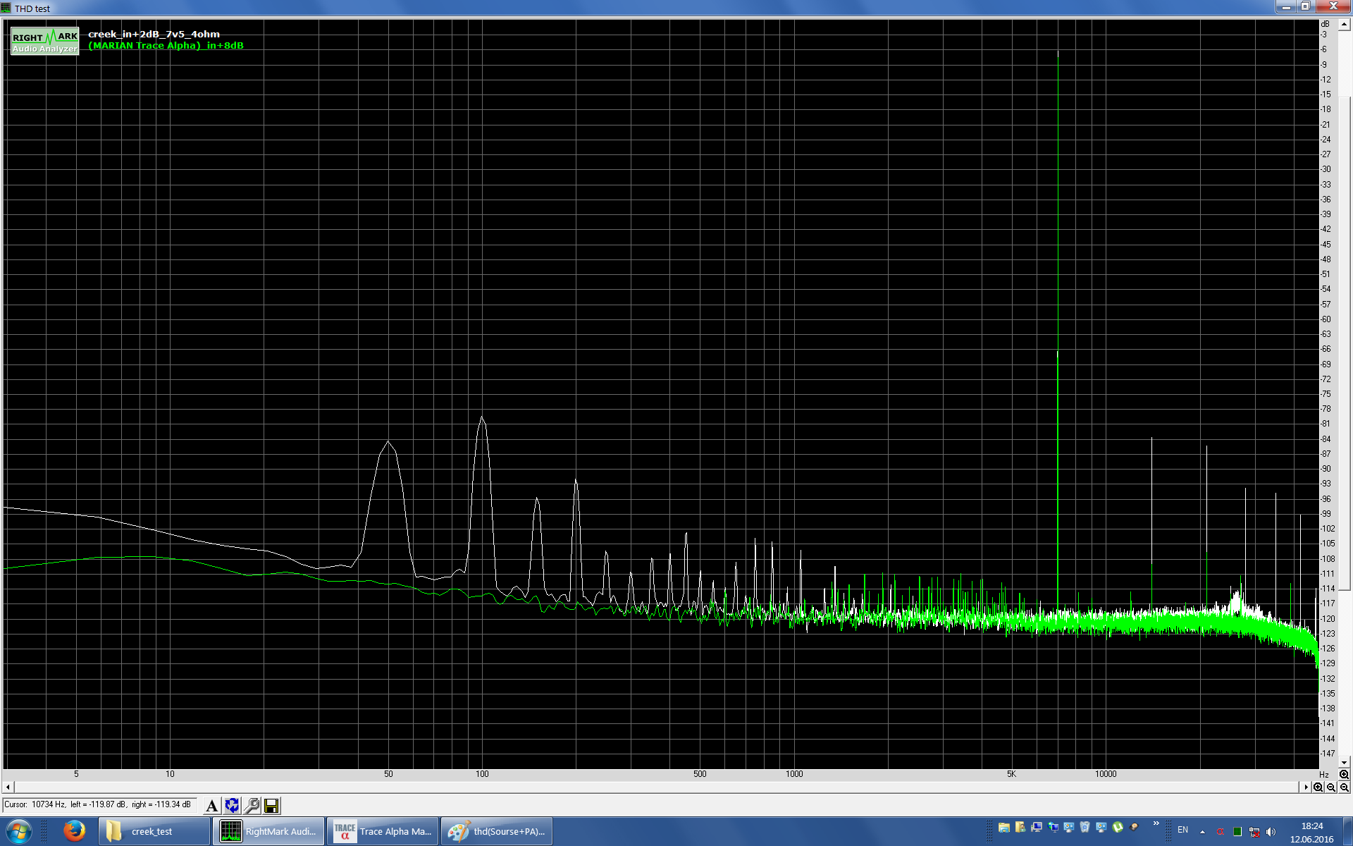Click the '1000' frequency axis label
Image resolution: width=1353 pixels, height=846 pixels.
click(794, 774)
